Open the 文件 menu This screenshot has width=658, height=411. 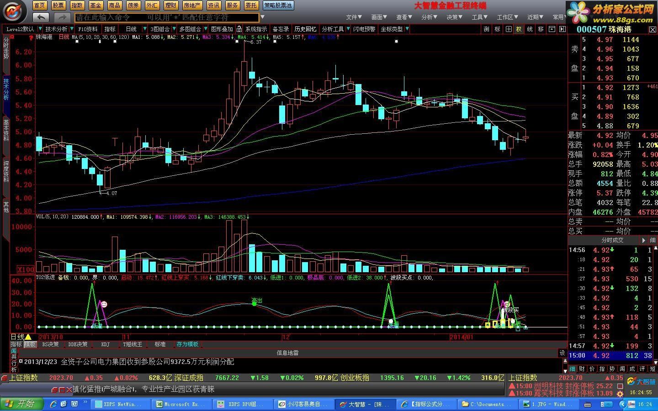coord(354,17)
